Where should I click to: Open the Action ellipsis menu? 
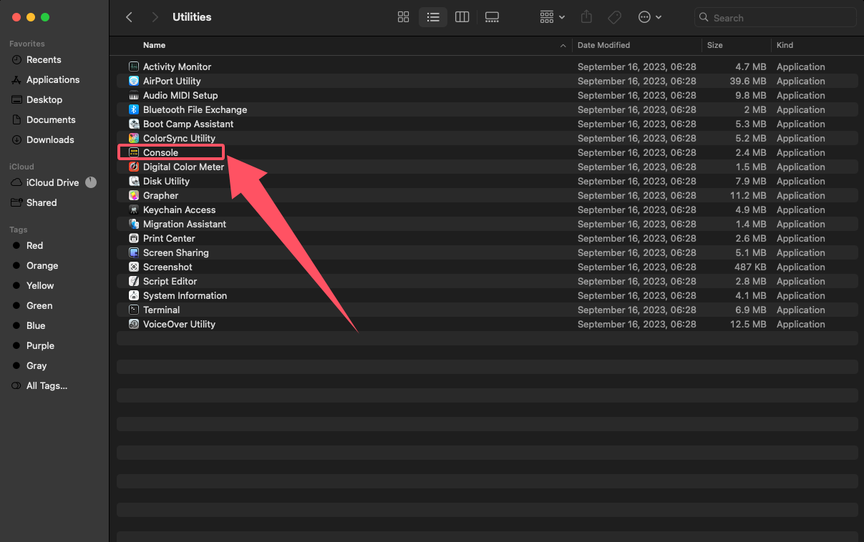(x=650, y=17)
